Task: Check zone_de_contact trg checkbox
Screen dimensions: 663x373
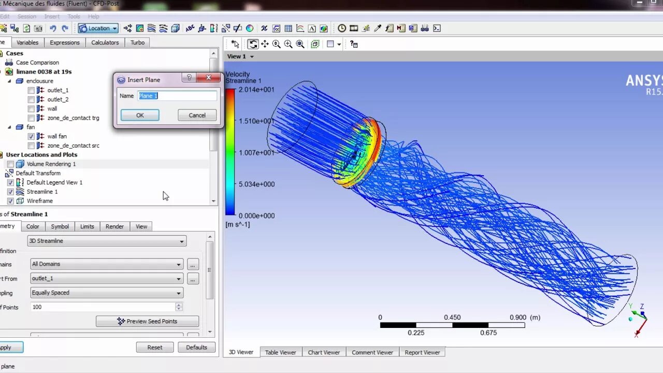Action: pos(31,118)
